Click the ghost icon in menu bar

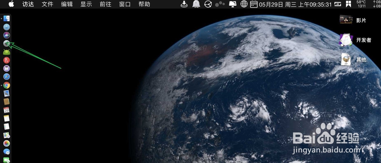click(x=196, y=4)
